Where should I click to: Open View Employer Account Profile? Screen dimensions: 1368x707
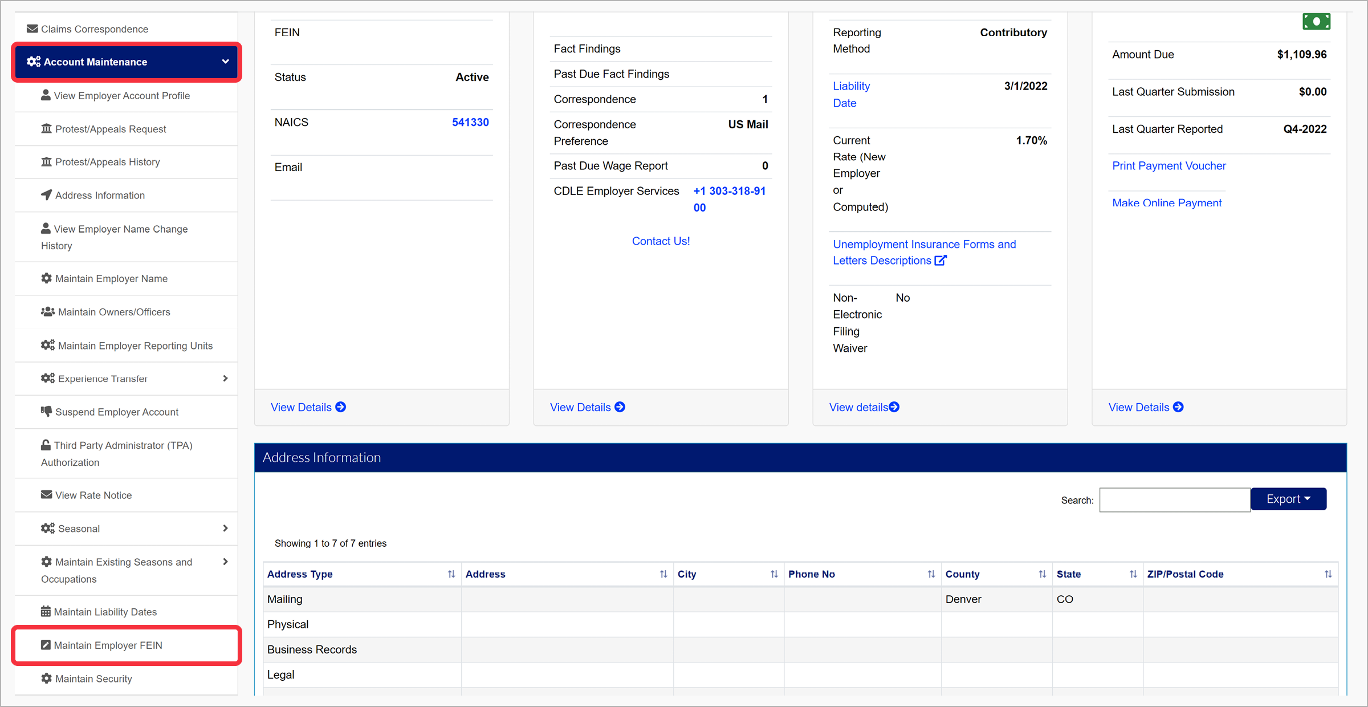(x=121, y=96)
